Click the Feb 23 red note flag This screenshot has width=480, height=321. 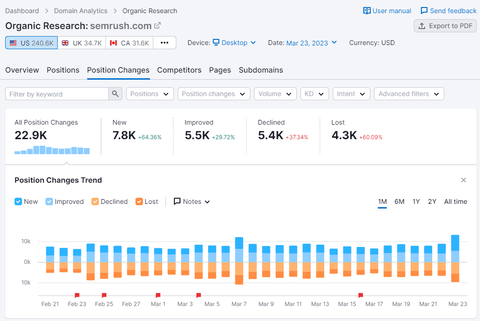point(77,295)
